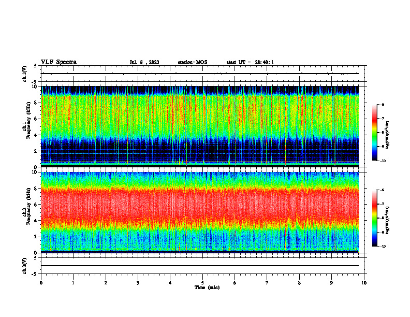Click the time axis tick label "9"

click(331, 283)
